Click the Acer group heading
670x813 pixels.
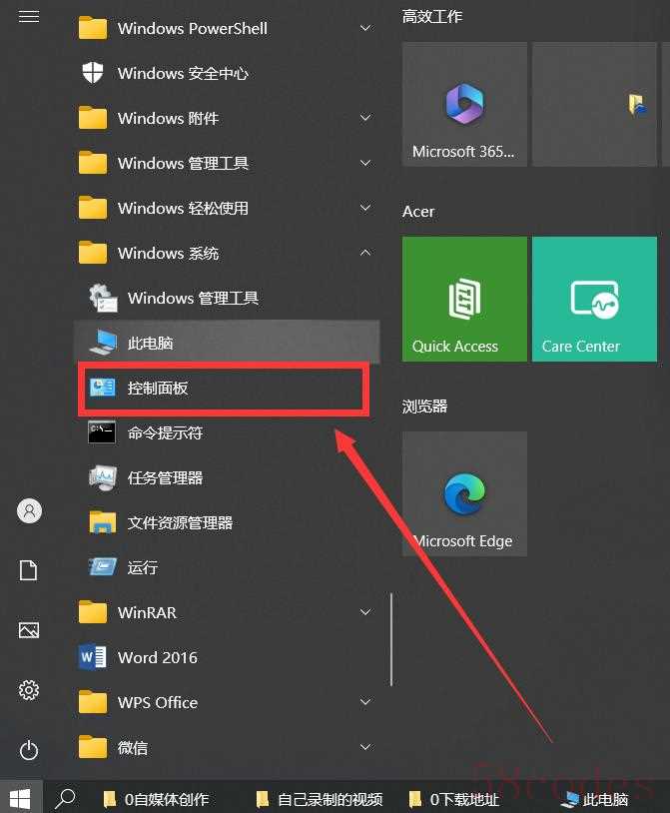click(418, 212)
